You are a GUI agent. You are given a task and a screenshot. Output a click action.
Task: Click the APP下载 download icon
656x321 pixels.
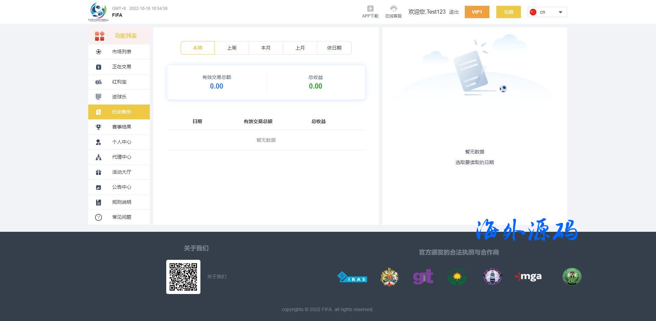point(370,9)
